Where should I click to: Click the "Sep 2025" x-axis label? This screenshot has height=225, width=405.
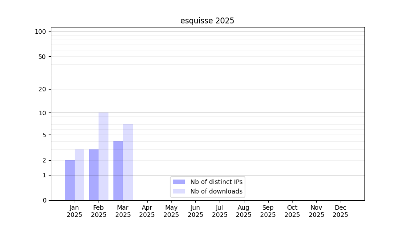pos(268,211)
